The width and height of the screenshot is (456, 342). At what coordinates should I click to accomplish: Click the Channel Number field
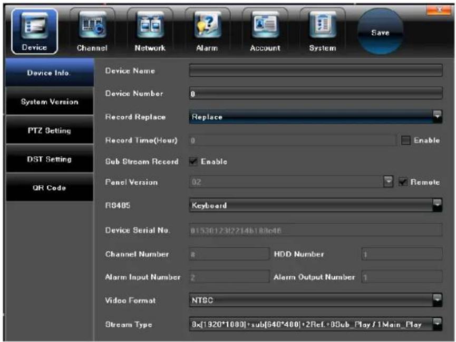229,254
